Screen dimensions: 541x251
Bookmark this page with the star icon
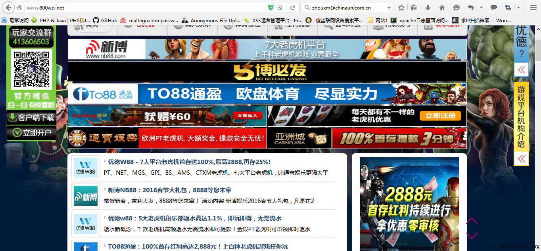[x=401, y=8]
